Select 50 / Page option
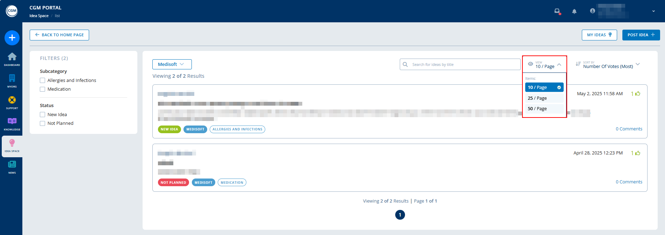Viewport: 665px width, 235px height. tap(544, 109)
